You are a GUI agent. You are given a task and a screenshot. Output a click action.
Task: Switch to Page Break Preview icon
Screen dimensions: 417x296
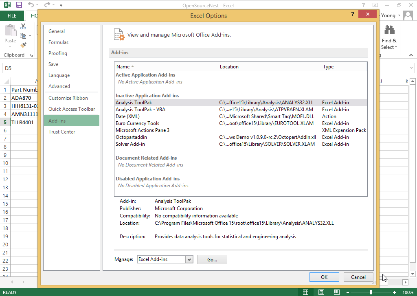[337, 292]
